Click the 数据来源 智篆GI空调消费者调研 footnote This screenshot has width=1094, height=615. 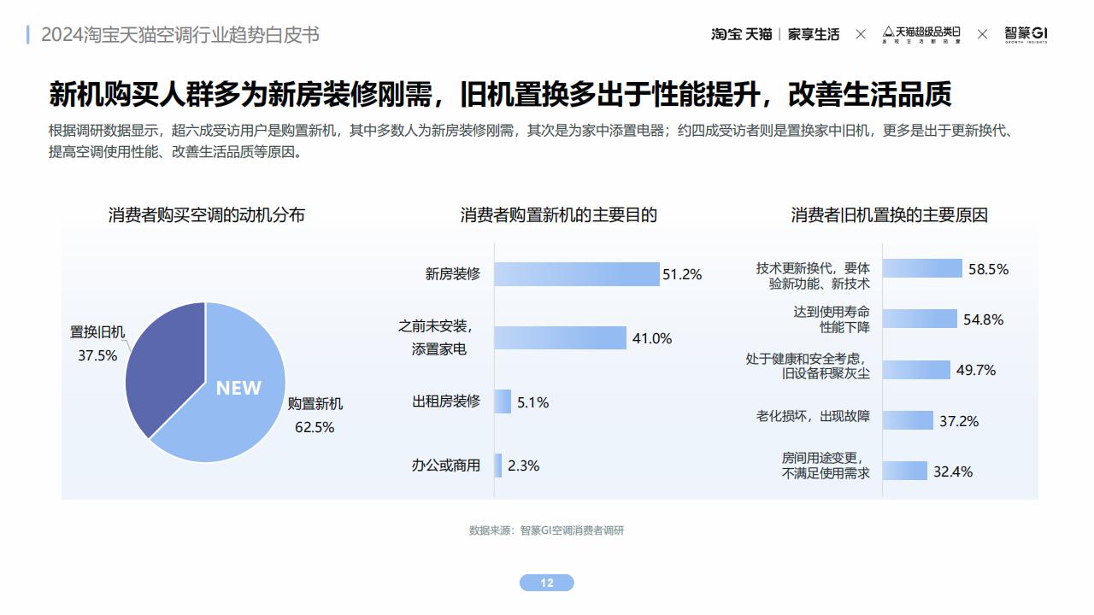tap(547, 530)
